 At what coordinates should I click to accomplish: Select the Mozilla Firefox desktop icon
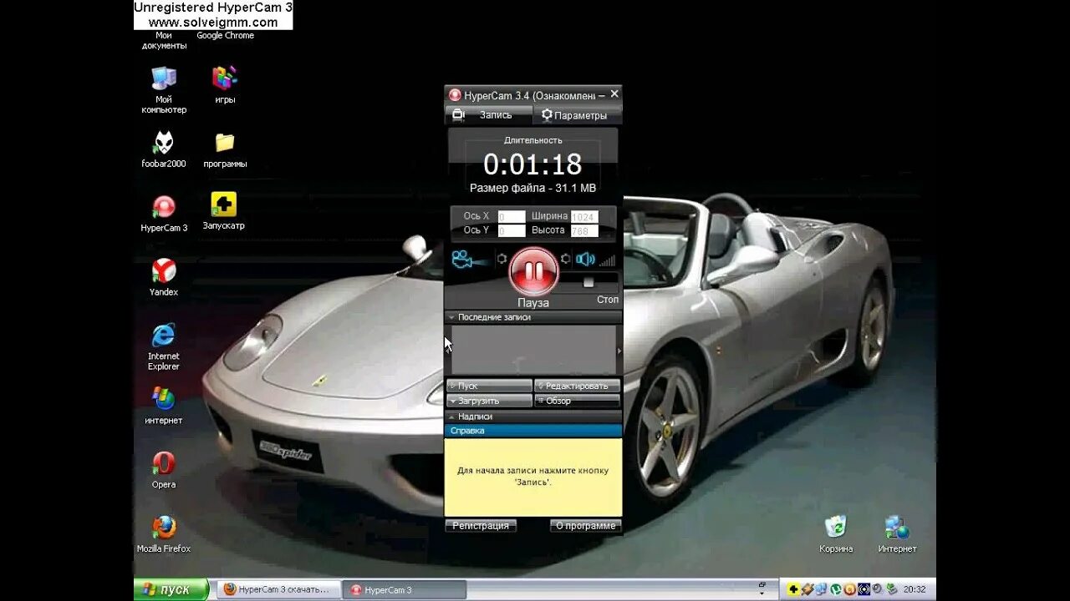[164, 534]
